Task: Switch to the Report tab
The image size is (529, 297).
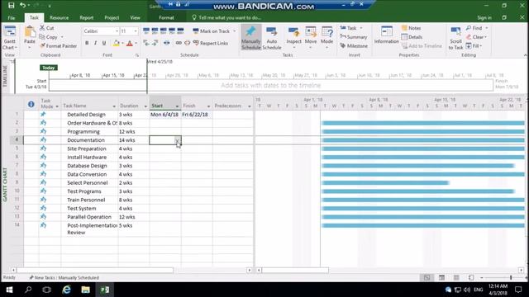Action: pos(86,17)
